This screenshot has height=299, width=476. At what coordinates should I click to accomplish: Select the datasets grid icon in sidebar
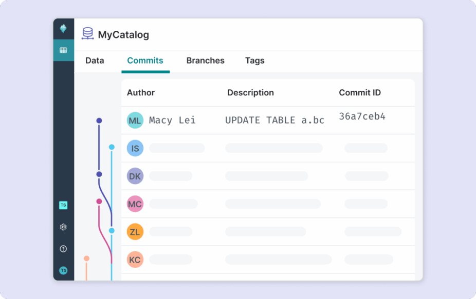63,50
